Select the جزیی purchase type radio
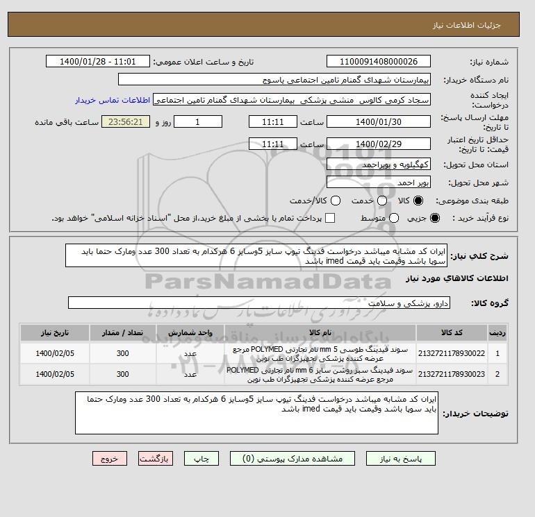 point(435,218)
